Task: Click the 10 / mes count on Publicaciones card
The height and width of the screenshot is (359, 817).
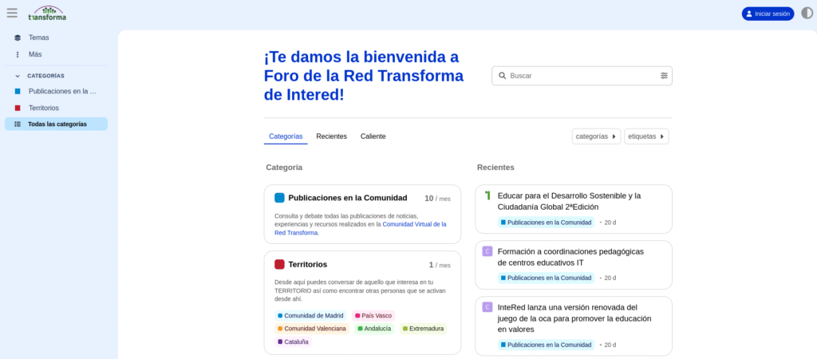Action: (x=437, y=199)
